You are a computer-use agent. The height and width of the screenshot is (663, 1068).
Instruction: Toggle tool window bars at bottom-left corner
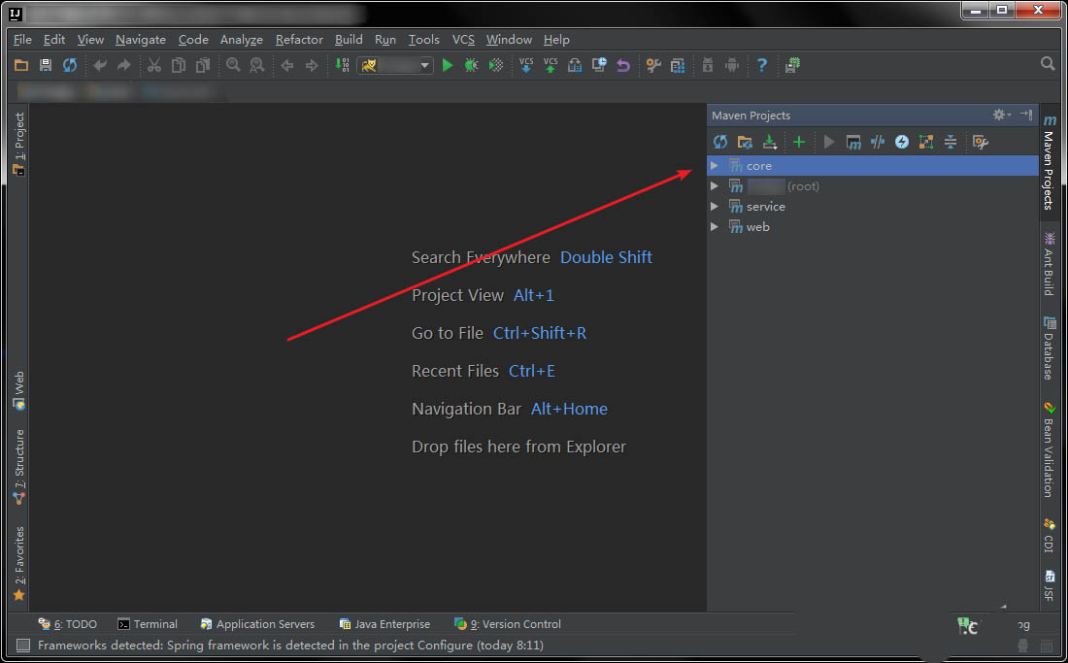click(x=23, y=646)
